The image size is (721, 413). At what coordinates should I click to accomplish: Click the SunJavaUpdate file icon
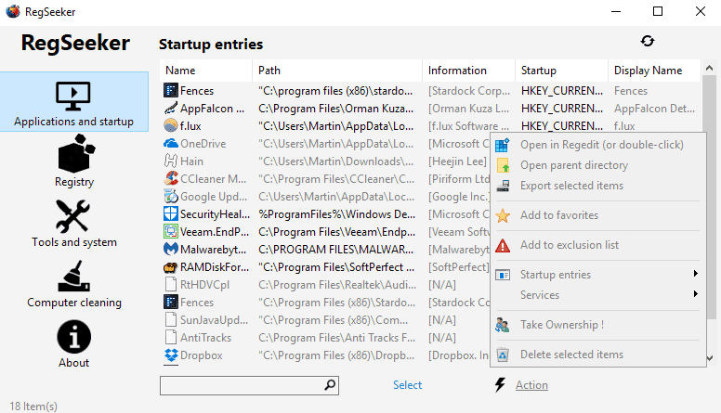171,320
